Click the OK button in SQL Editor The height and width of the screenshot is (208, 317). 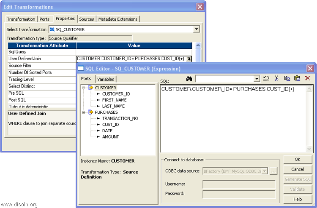coord(298,159)
